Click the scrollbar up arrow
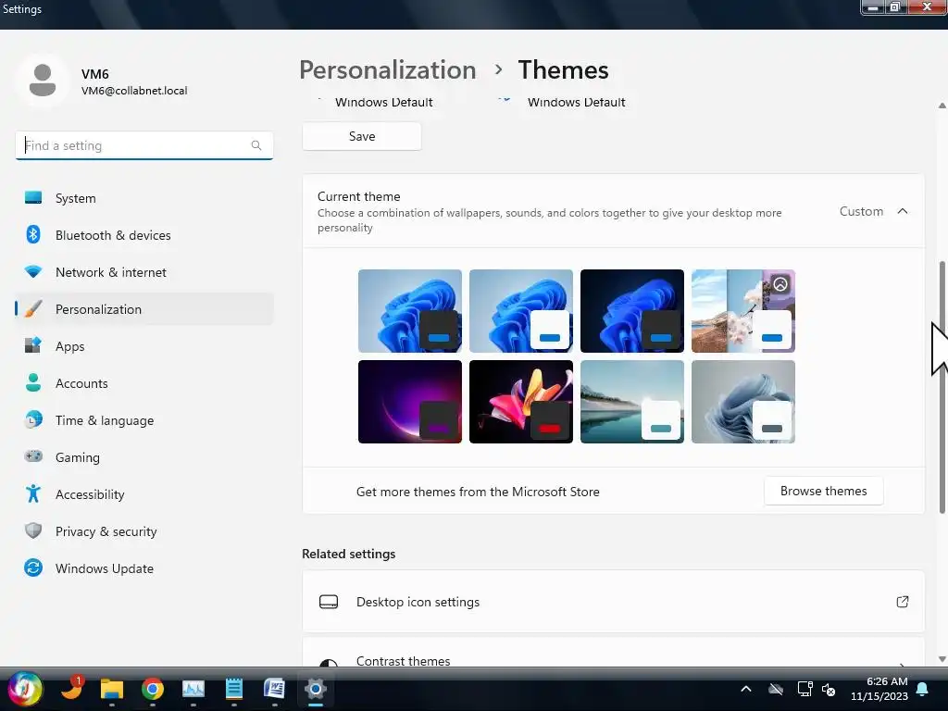This screenshot has width=948, height=711. click(942, 106)
